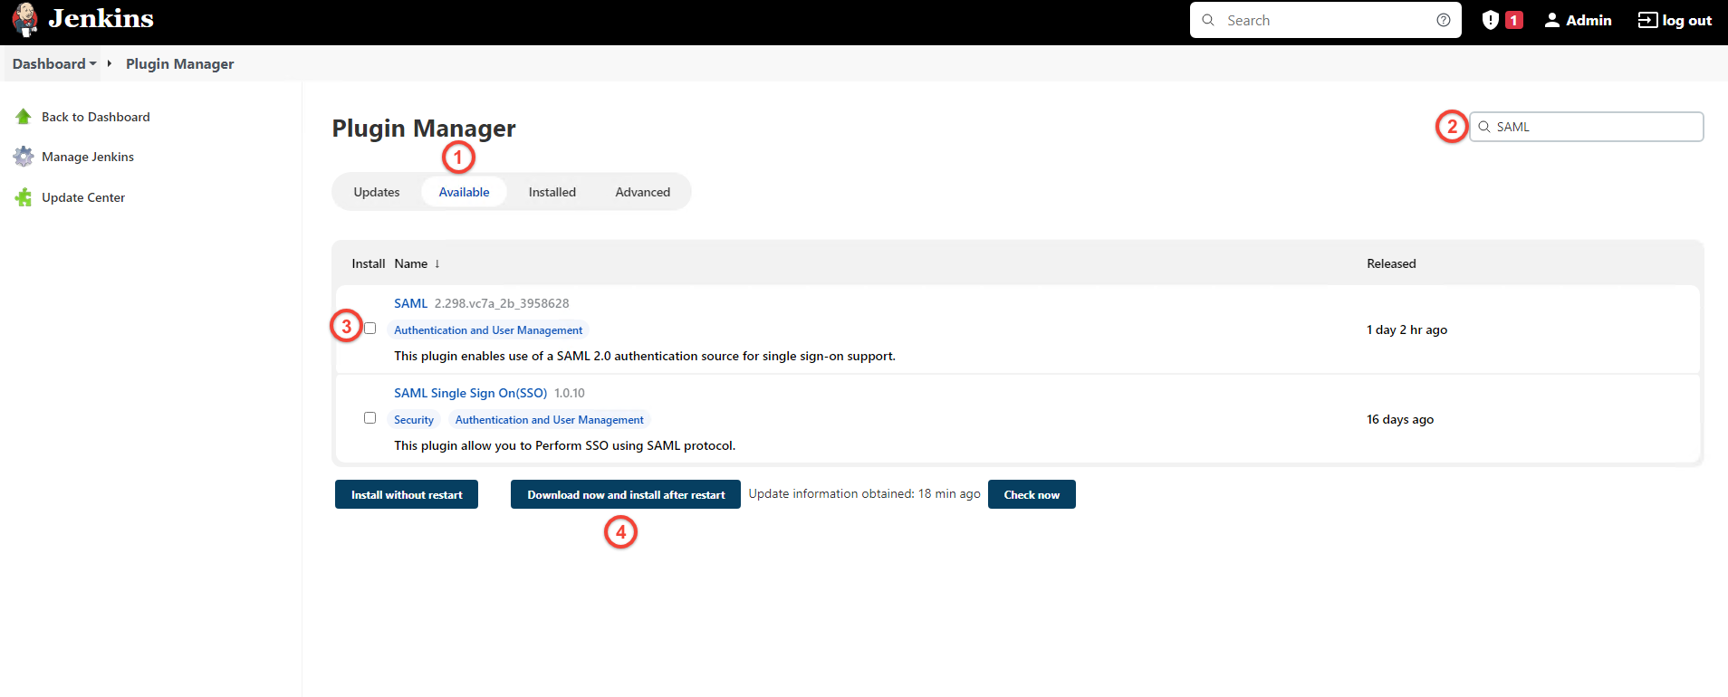
Task: Expand the Dashboard breadcrumb dropdown arrow
Action: (92, 63)
